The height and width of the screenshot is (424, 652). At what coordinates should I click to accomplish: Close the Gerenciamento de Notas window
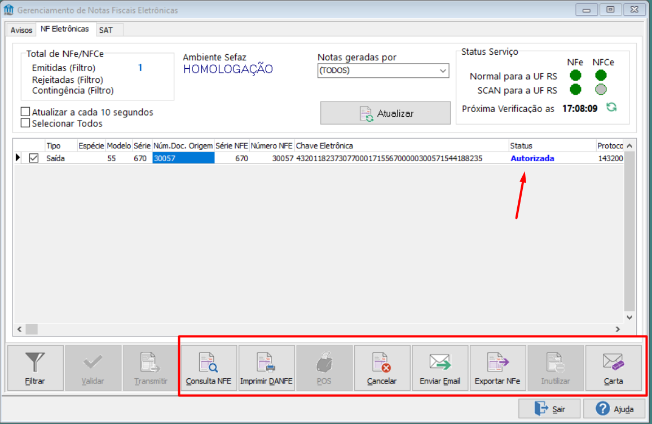point(634,10)
